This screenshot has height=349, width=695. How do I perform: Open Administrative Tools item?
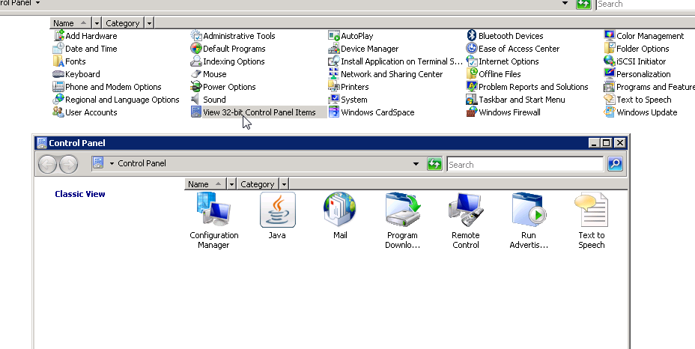[233, 36]
